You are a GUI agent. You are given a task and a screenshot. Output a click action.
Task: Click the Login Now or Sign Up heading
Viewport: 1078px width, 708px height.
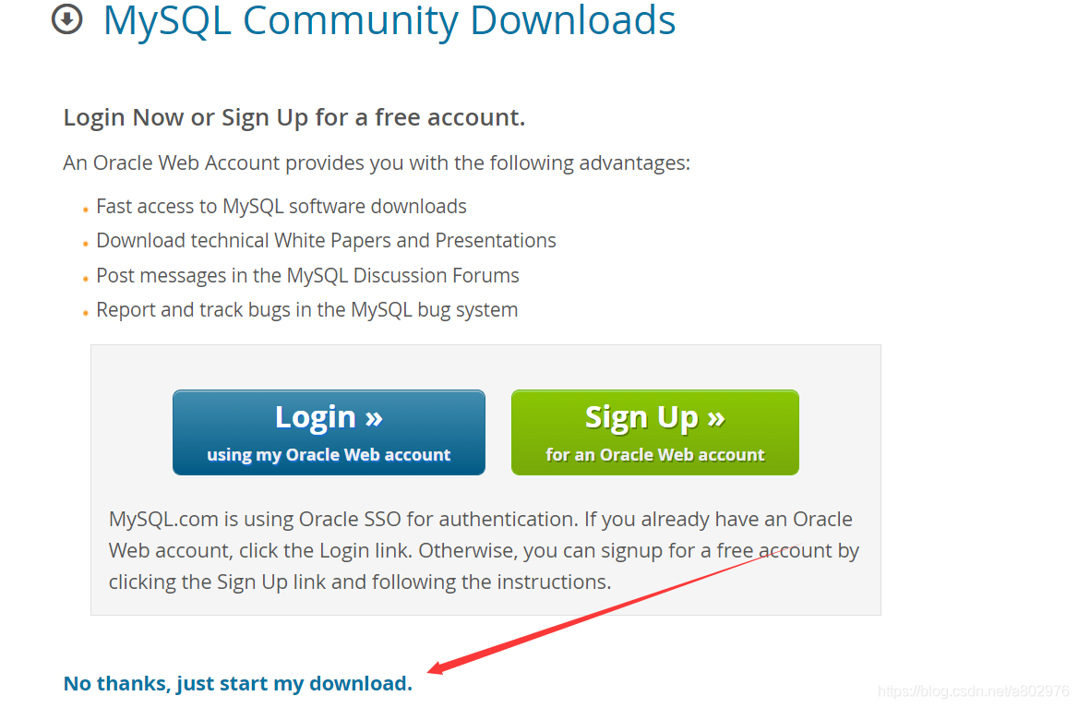click(x=294, y=117)
